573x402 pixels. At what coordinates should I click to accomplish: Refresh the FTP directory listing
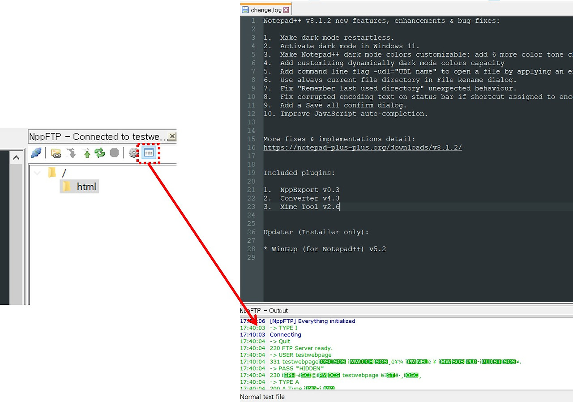tap(99, 153)
